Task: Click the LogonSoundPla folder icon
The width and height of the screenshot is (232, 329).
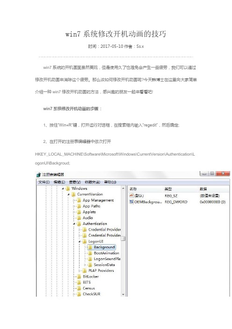Action: [x=90, y=259]
